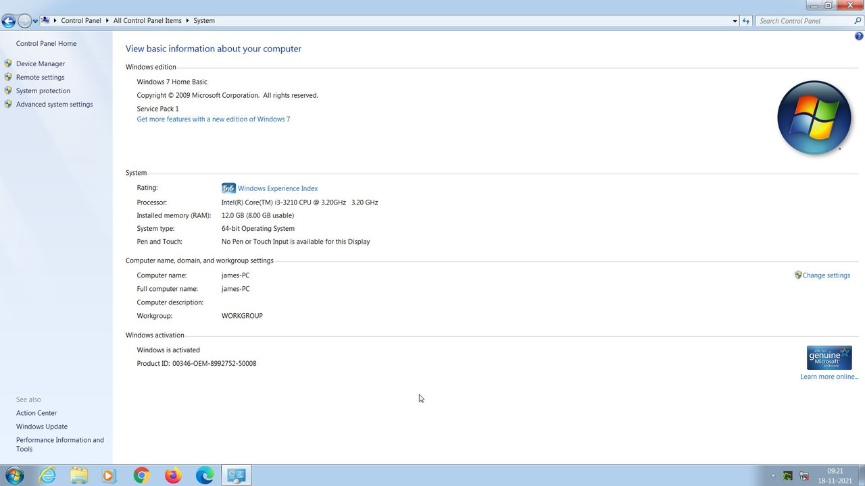Image resolution: width=865 pixels, height=486 pixels.
Task: Show hidden tray icons arrow
Action: tap(773, 476)
